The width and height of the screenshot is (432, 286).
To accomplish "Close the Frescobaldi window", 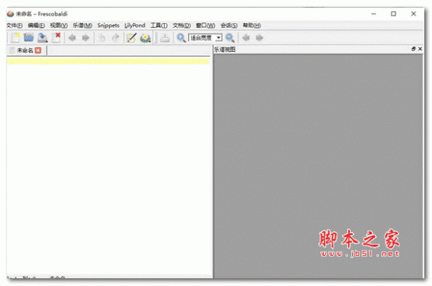I will tap(413, 14).
